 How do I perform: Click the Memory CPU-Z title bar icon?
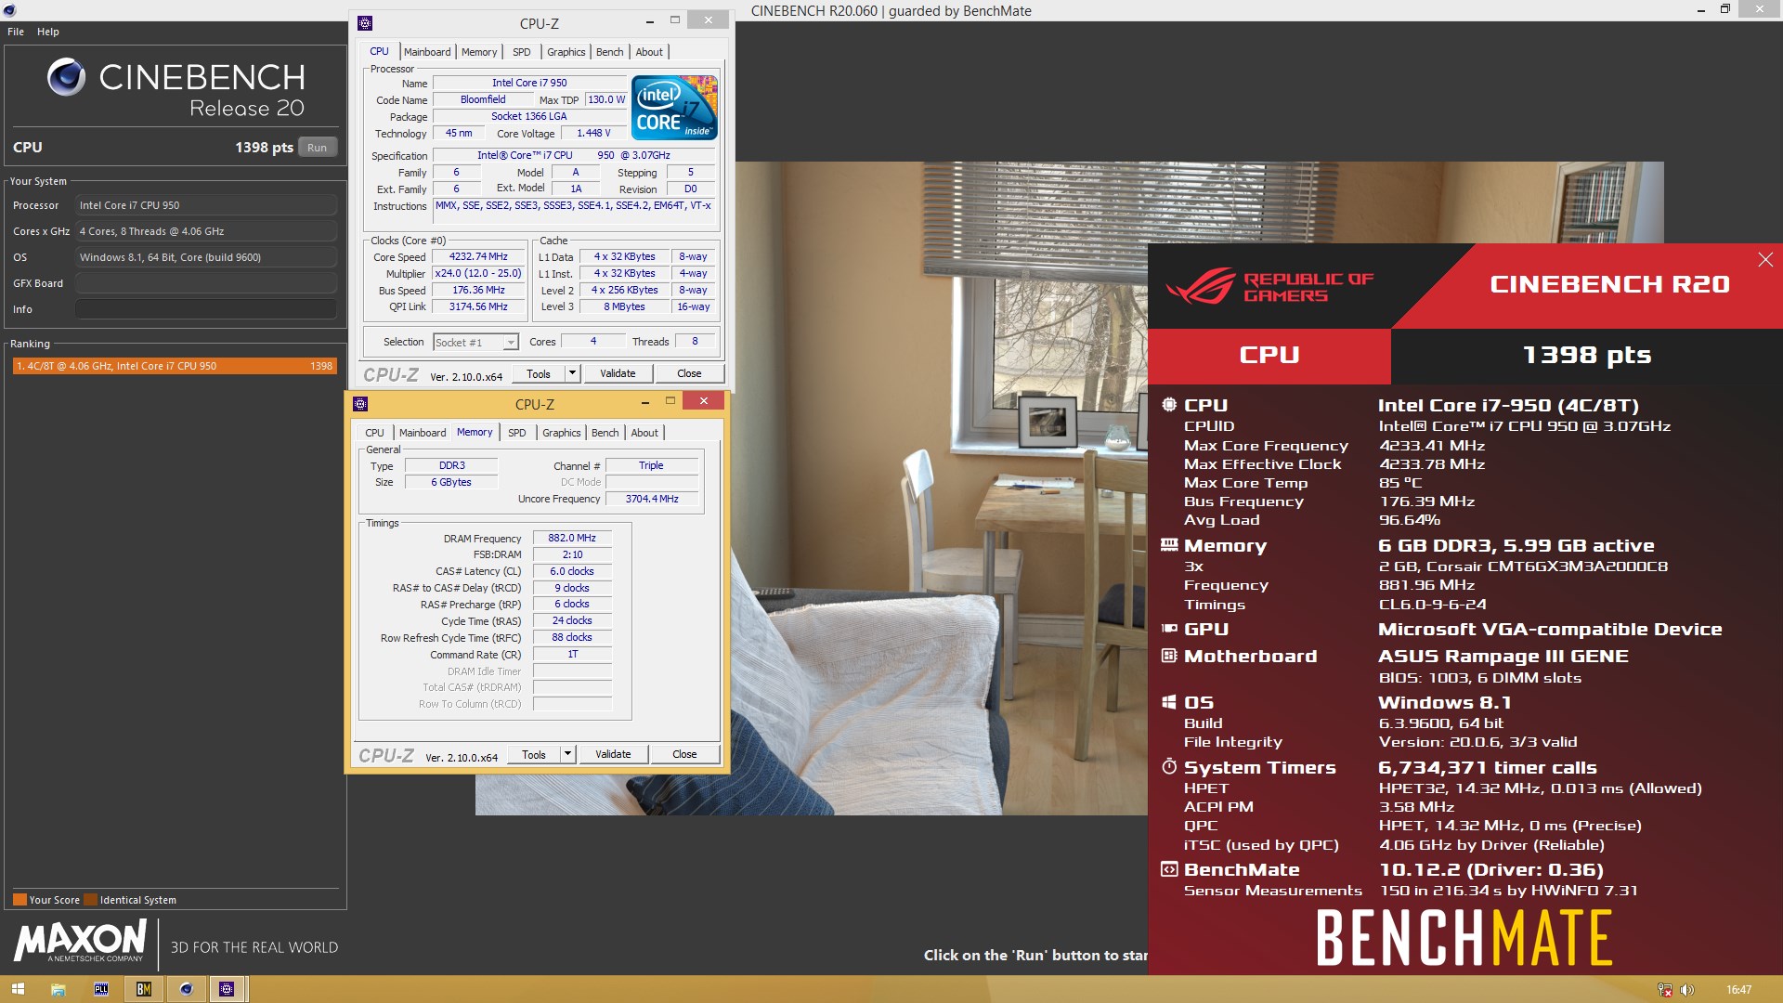pos(360,404)
